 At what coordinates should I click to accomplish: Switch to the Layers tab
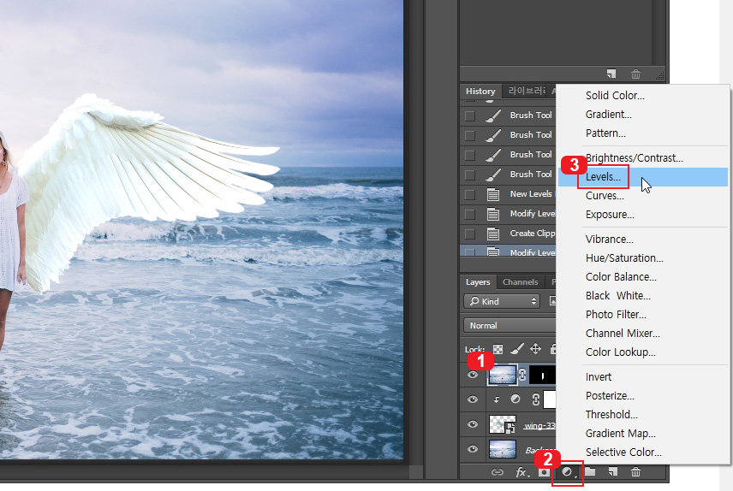478,282
